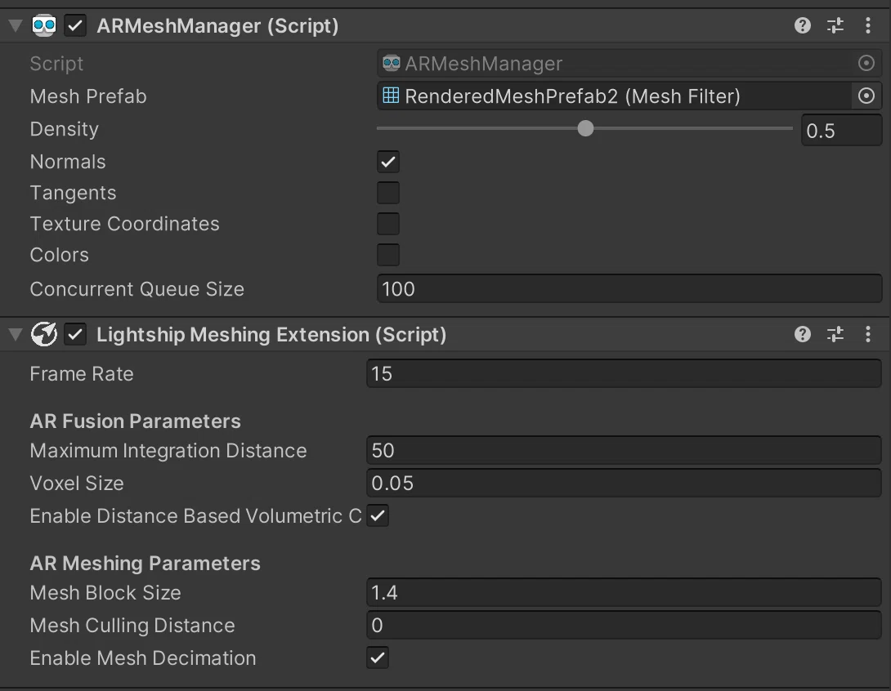The image size is (891, 691).
Task: Toggle the Colors checkbox
Action: tap(388, 255)
